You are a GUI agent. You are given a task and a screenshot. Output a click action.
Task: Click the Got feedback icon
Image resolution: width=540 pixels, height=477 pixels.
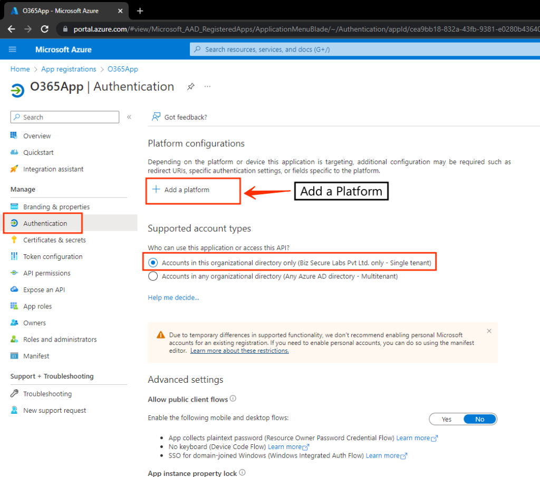[x=156, y=117]
